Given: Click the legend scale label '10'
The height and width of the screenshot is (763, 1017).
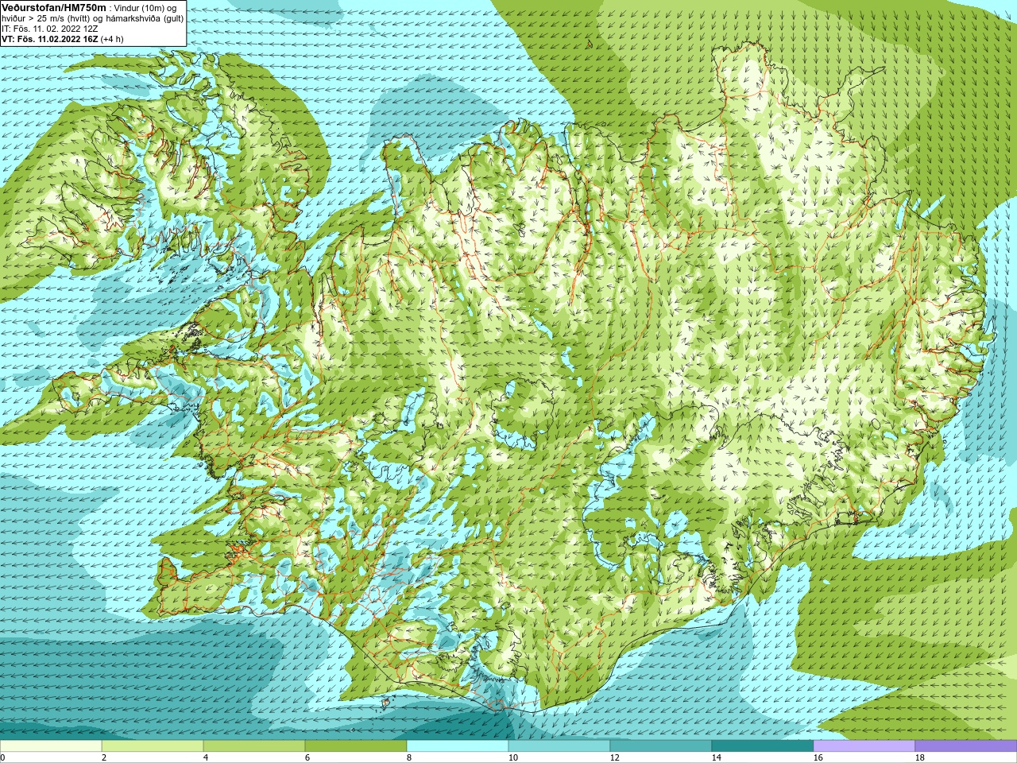Looking at the screenshot, I should [513, 757].
